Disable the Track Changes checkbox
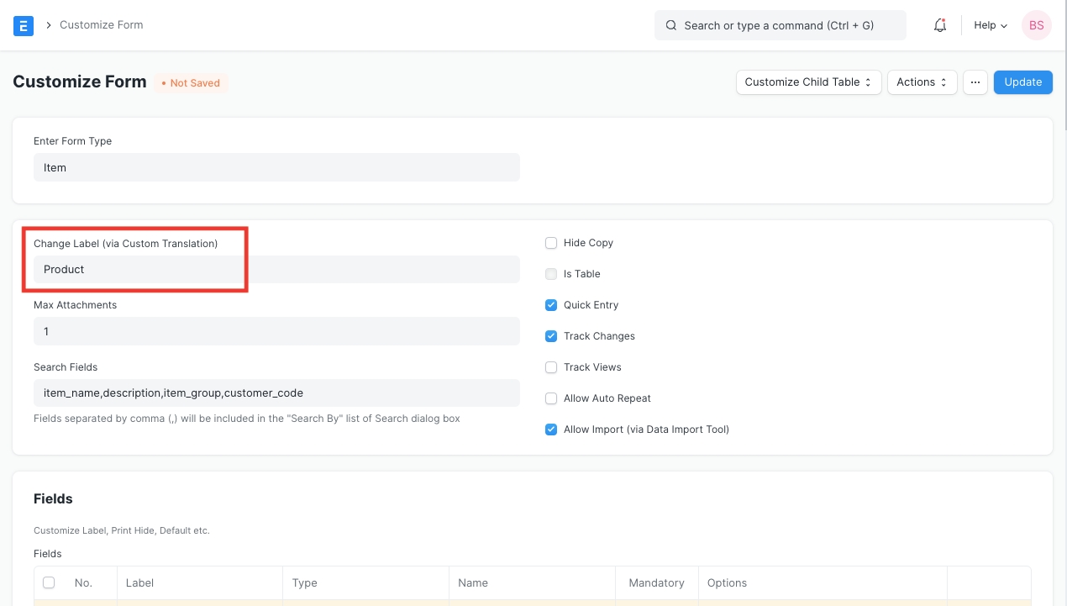This screenshot has height=606, width=1067. tap(551, 336)
